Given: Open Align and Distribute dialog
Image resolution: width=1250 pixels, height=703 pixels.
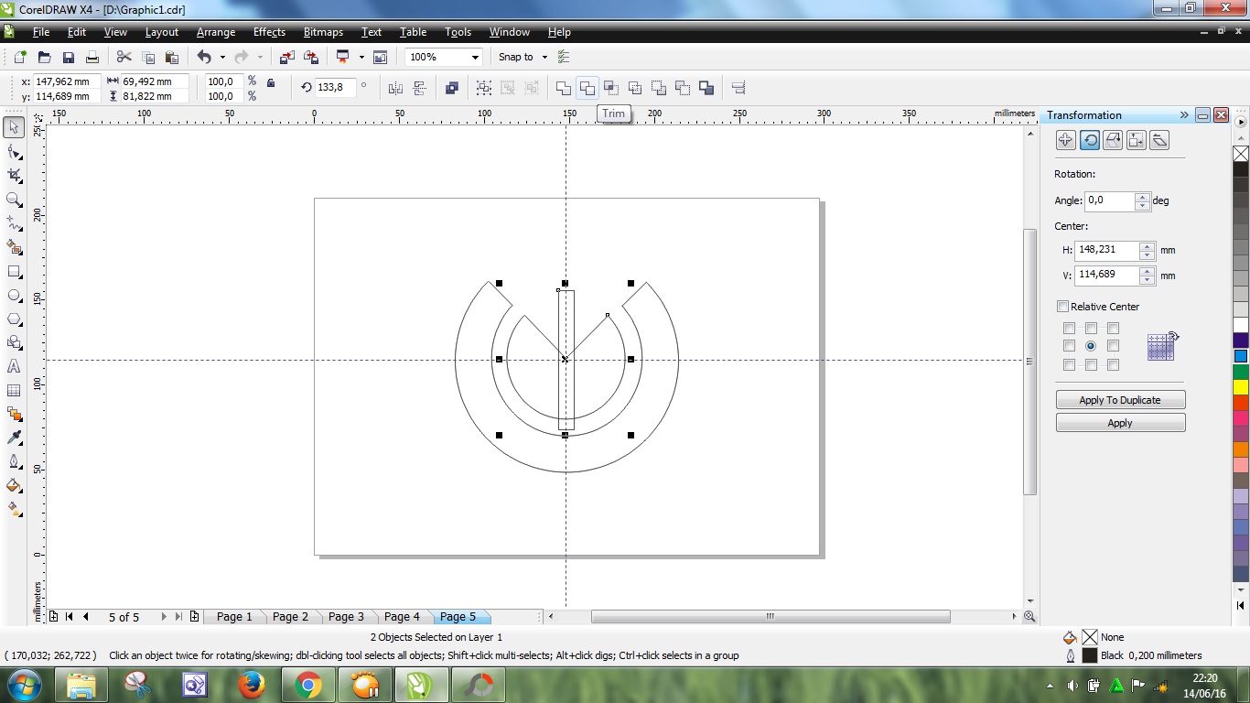Looking at the screenshot, I should (x=738, y=88).
